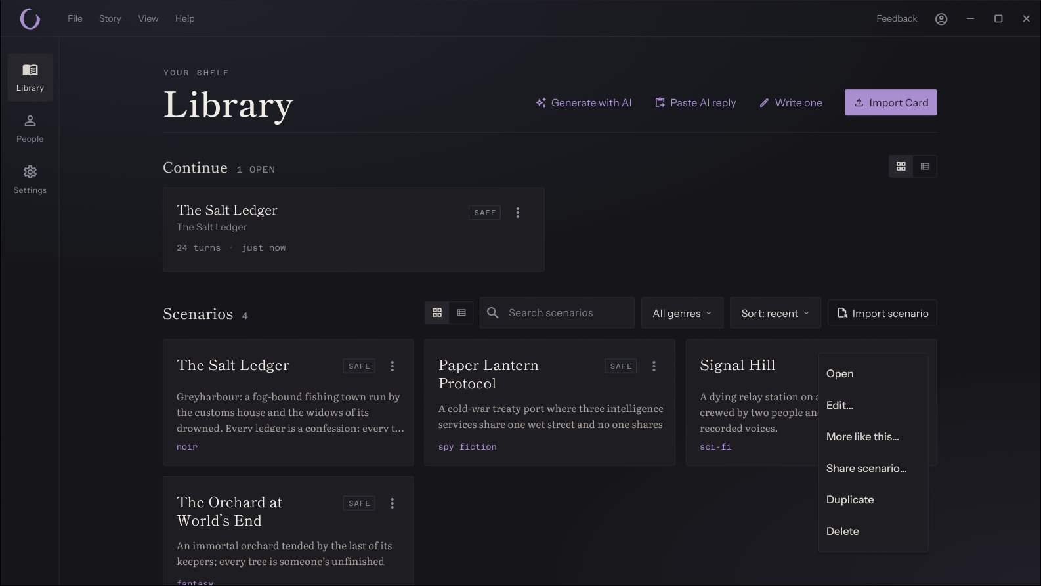Image resolution: width=1041 pixels, height=586 pixels.
Task: Click the app logo ring icon
Action: (30, 19)
